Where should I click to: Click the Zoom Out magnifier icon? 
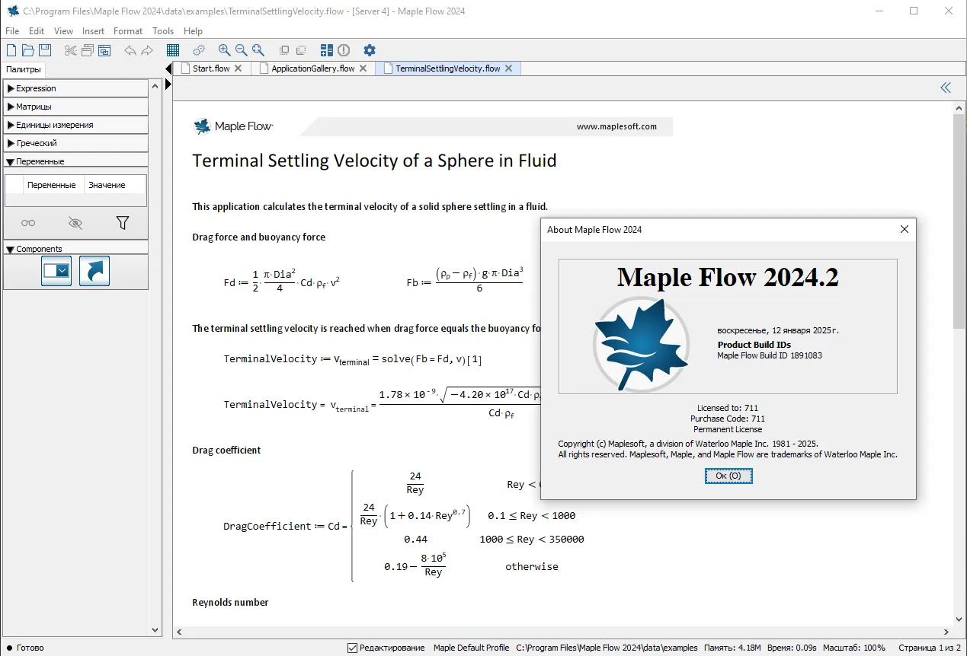point(242,50)
